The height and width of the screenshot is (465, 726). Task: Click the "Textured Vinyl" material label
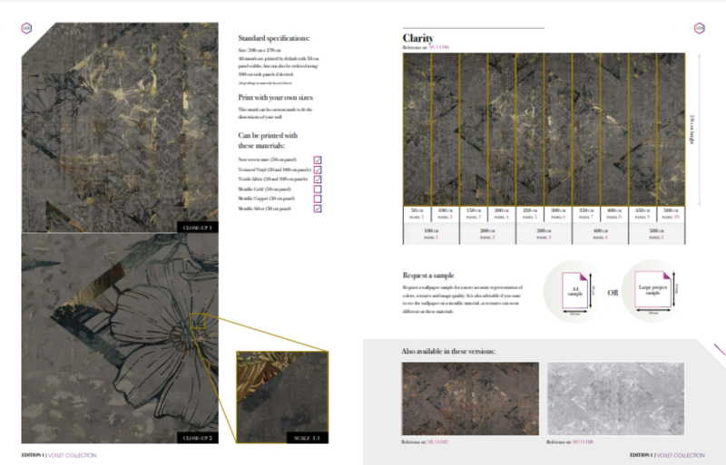275,170
